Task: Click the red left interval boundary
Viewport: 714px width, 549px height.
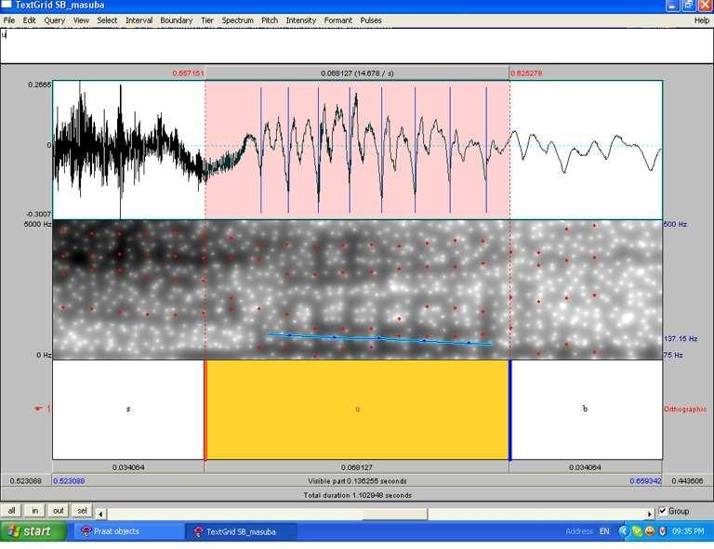Action: pyautogui.click(x=205, y=410)
